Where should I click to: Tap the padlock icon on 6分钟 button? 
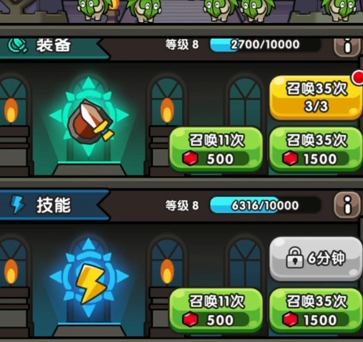[295, 258]
